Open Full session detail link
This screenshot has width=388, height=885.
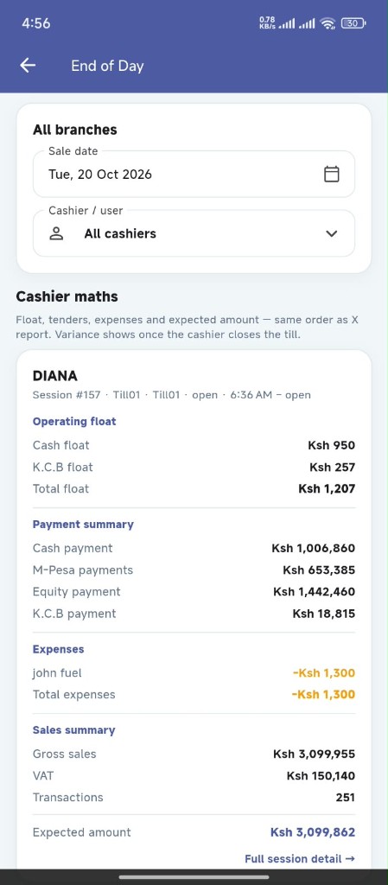point(300,858)
